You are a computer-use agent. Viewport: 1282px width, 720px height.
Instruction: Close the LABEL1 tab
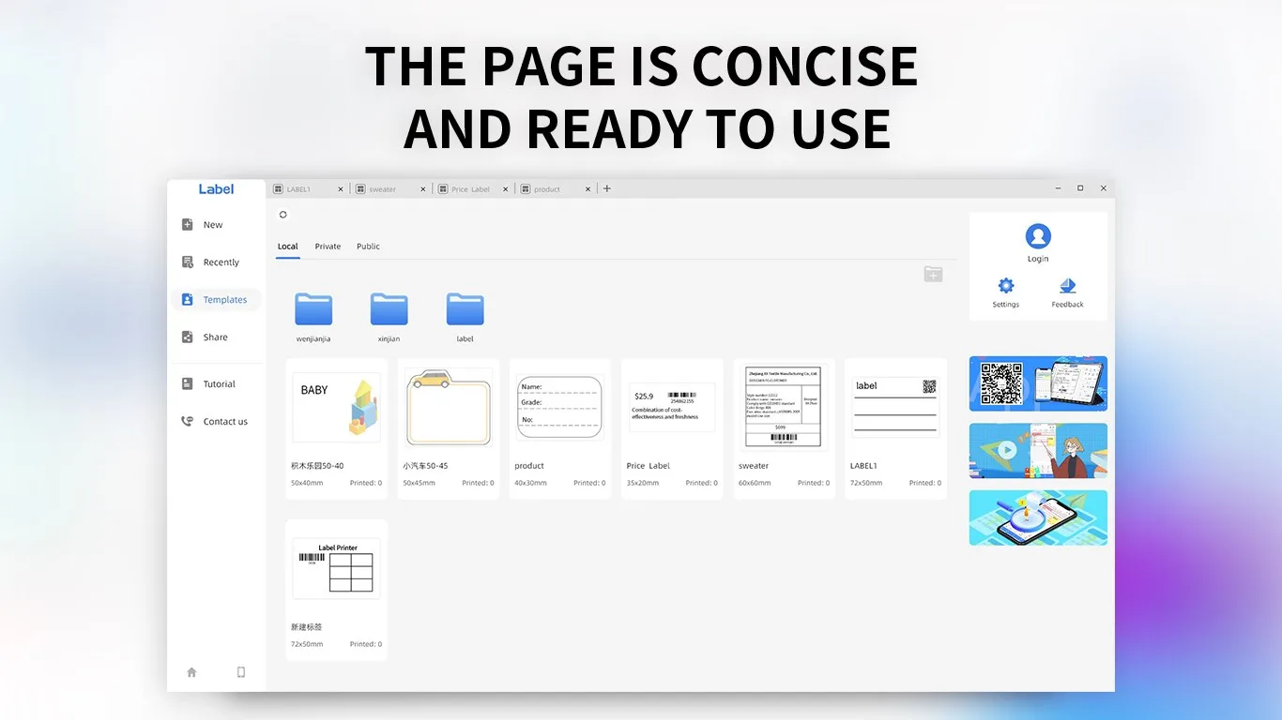[341, 189]
